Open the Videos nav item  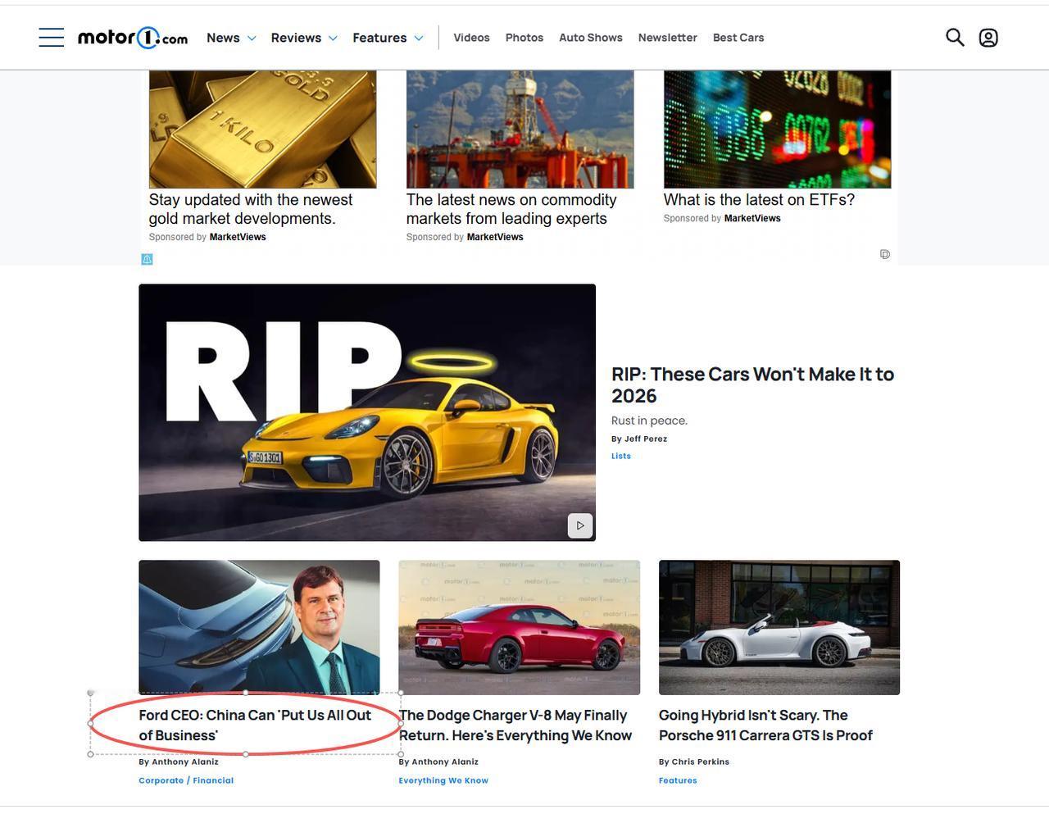tap(471, 38)
